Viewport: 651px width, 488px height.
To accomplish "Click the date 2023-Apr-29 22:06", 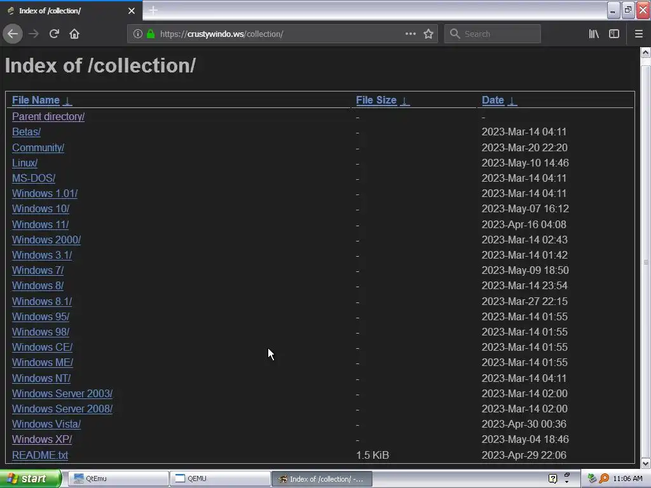I will 524,455.
